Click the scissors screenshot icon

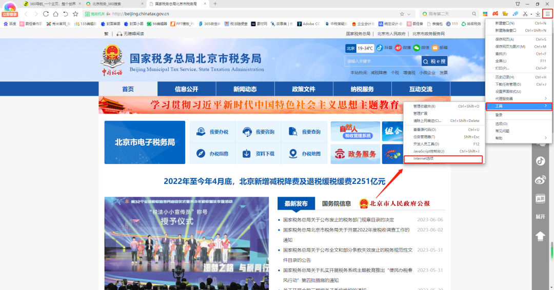tap(525, 14)
